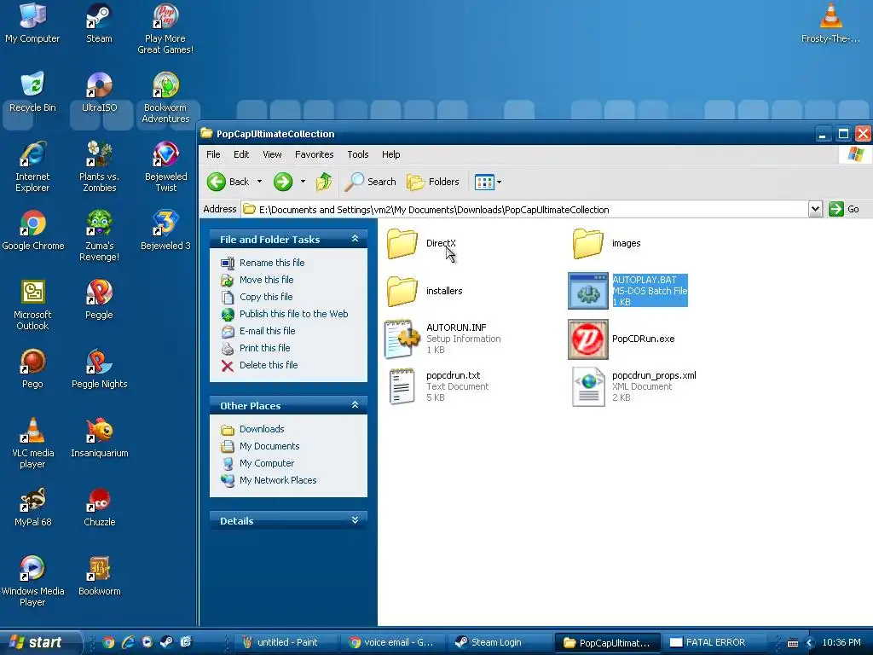
Task: Select the Peggle Nights desktop icon
Action: pos(99,368)
